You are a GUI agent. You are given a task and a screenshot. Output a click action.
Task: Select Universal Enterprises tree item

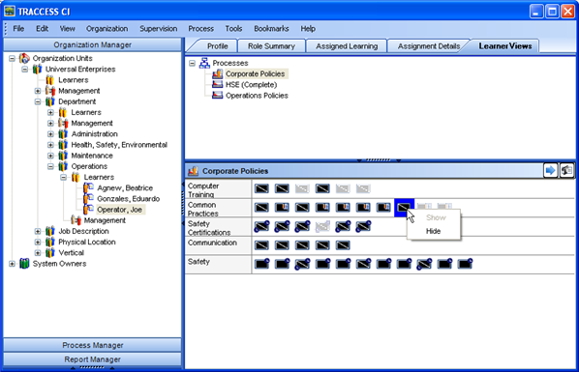tap(80, 69)
